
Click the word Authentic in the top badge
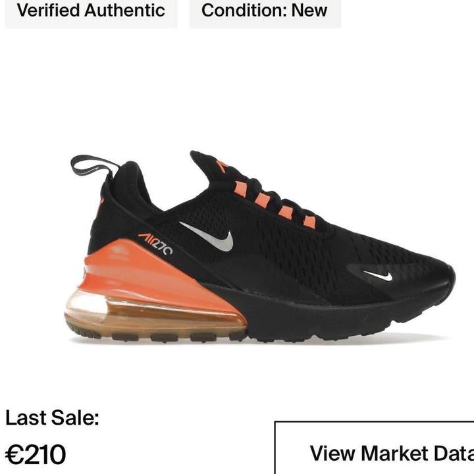124,11
